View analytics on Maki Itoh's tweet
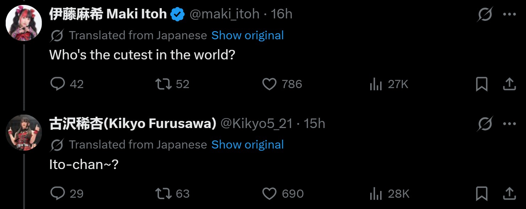526x209 pixels. pos(376,84)
